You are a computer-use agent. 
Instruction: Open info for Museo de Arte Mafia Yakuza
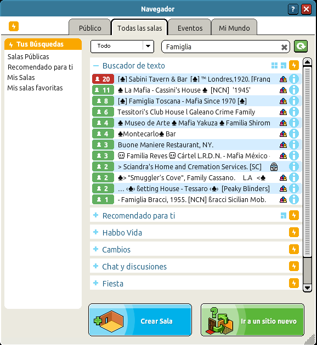coord(294,123)
